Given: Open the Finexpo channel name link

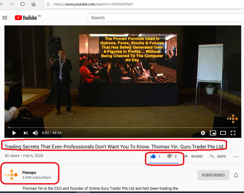Looking at the screenshot, I should pyautogui.click(x=29, y=172).
